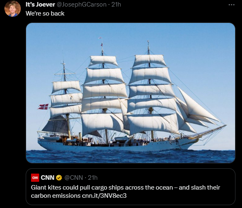Click the yellow funnel on the ship's deck

80,136
